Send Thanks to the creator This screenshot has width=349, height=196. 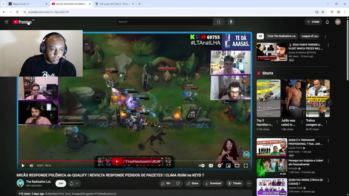pyautogui.click(x=234, y=183)
